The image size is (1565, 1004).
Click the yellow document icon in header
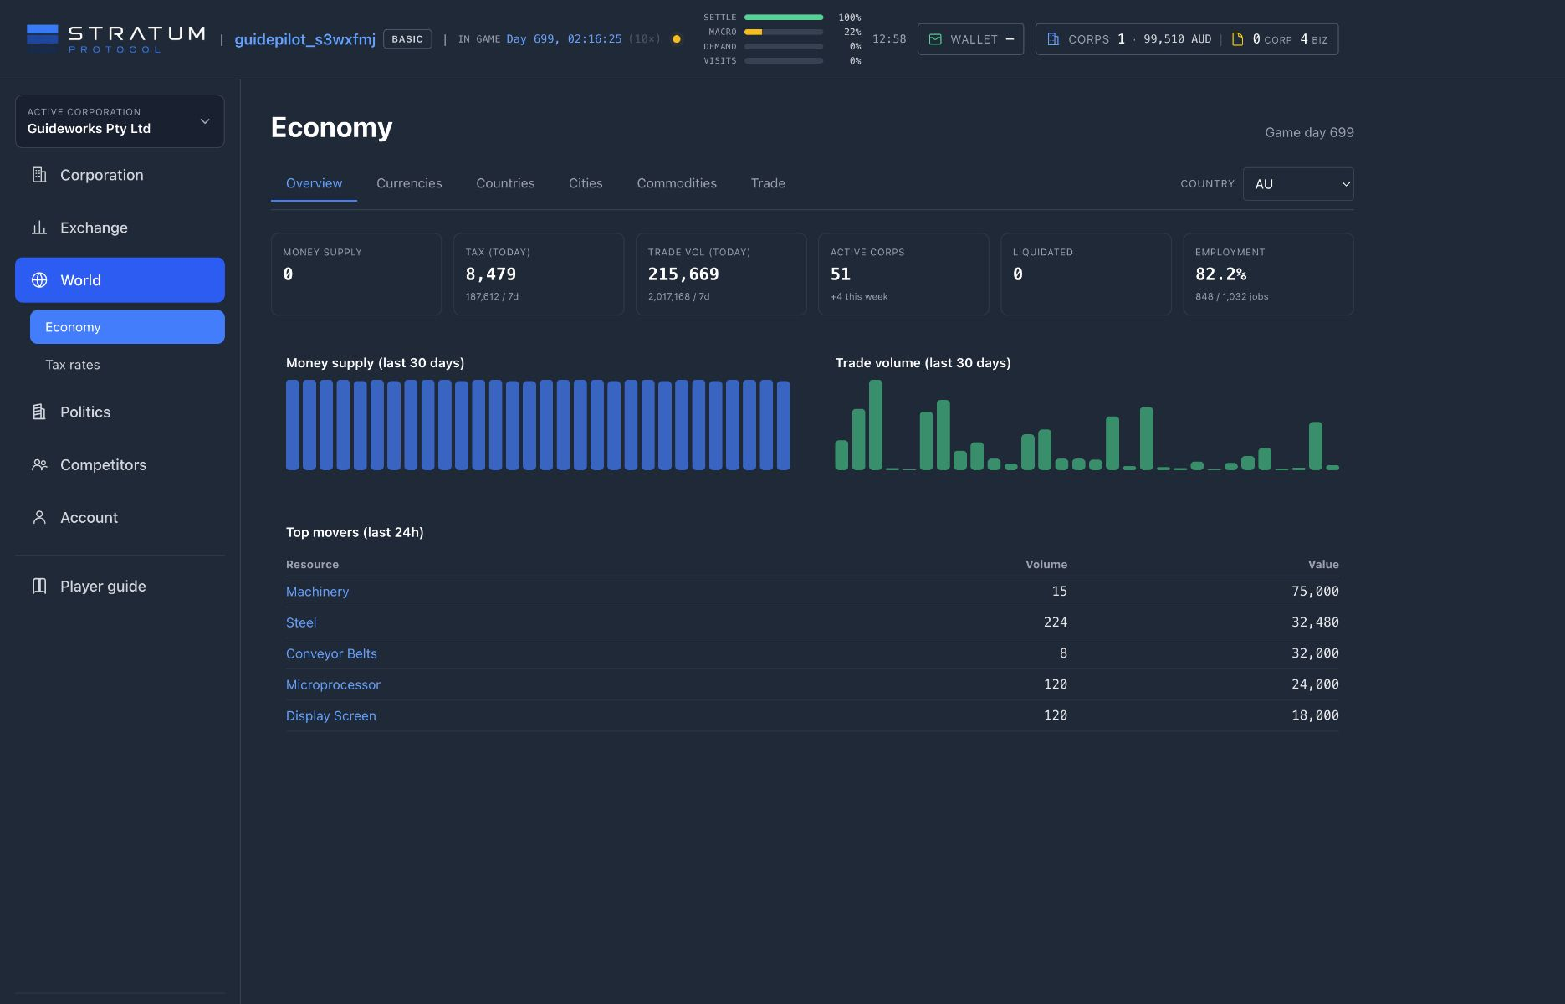pyautogui.click(x=1237, y=39)
